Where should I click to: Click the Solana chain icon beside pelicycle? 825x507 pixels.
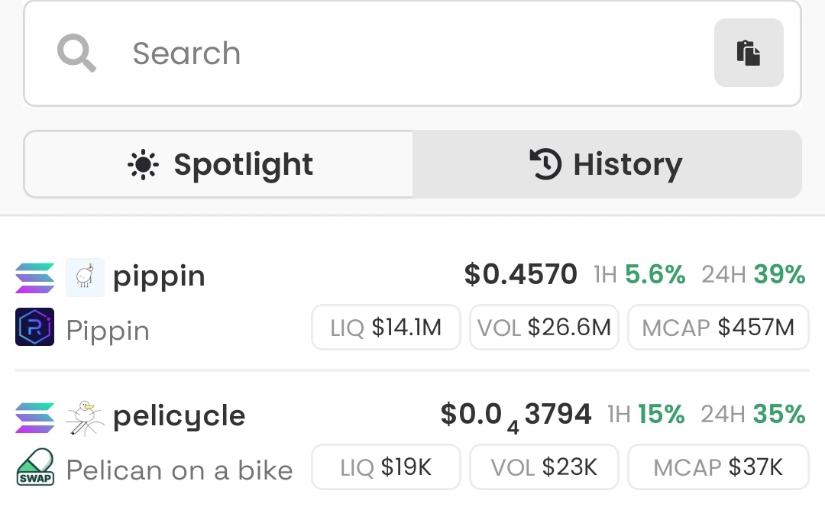[34, 418]
